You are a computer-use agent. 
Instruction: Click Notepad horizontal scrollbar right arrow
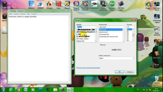[x=67, y=82]
